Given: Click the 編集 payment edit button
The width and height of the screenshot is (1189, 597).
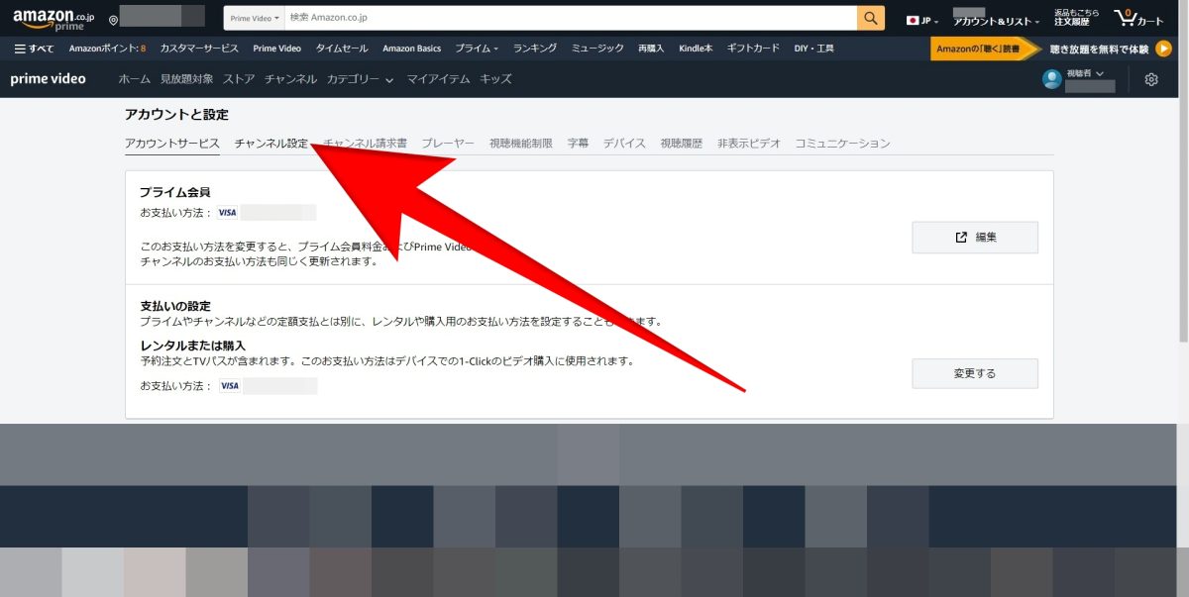Looking at the screenshot, I should pos(974,237).
